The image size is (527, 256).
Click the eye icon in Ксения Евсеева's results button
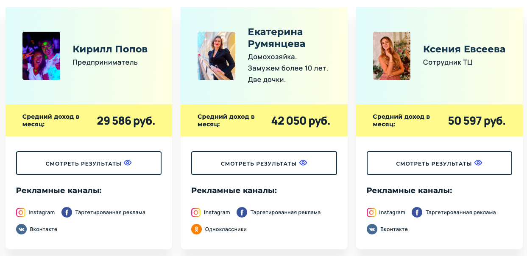478,163
